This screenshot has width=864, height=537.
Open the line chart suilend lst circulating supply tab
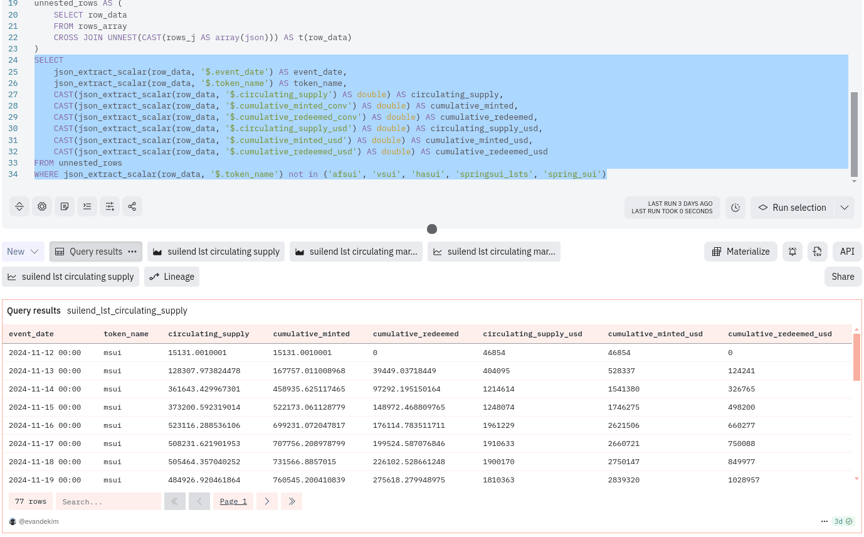coord(71,277)
